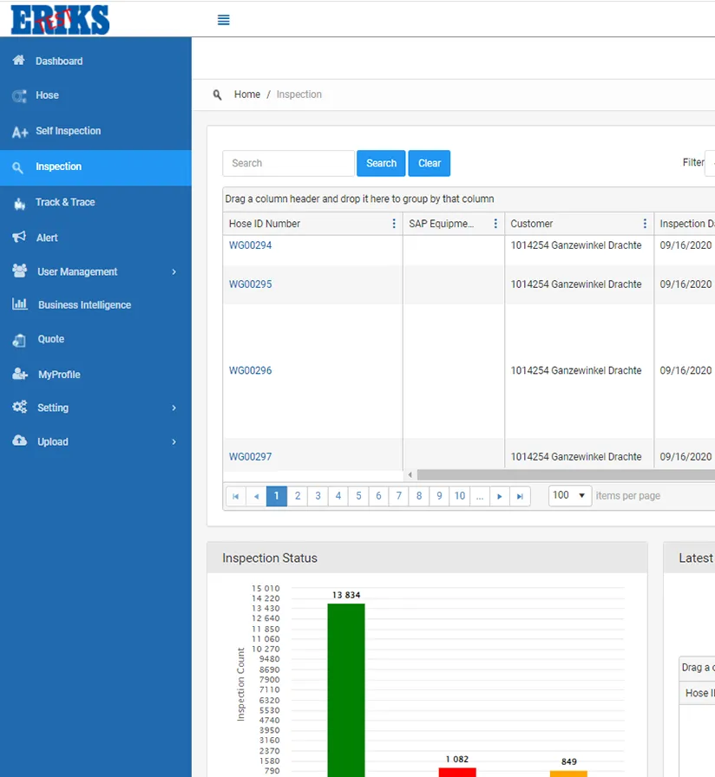Select the Self Inspection A+ icon
The width and height of the screenshot is (715, 777).
(x=20, y=132)
